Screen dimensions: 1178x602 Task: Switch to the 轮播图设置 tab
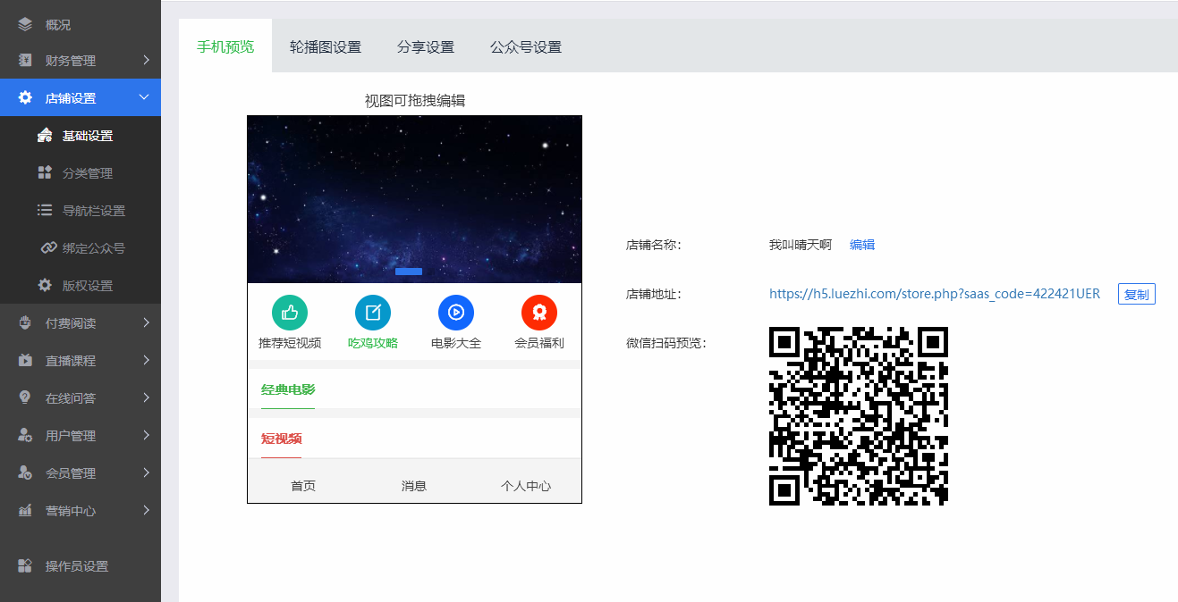pyautogui.click(x=326, y=46)
